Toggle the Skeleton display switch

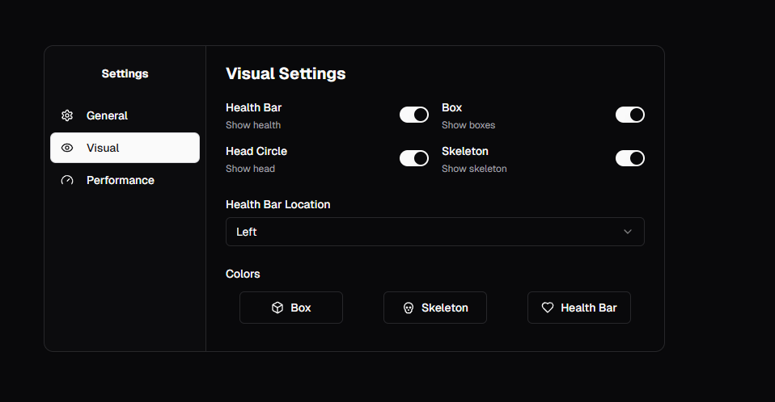click(629, 158)
